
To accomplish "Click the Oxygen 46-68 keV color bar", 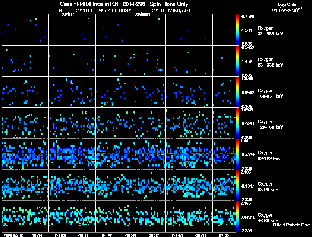I will pos(238,216).
